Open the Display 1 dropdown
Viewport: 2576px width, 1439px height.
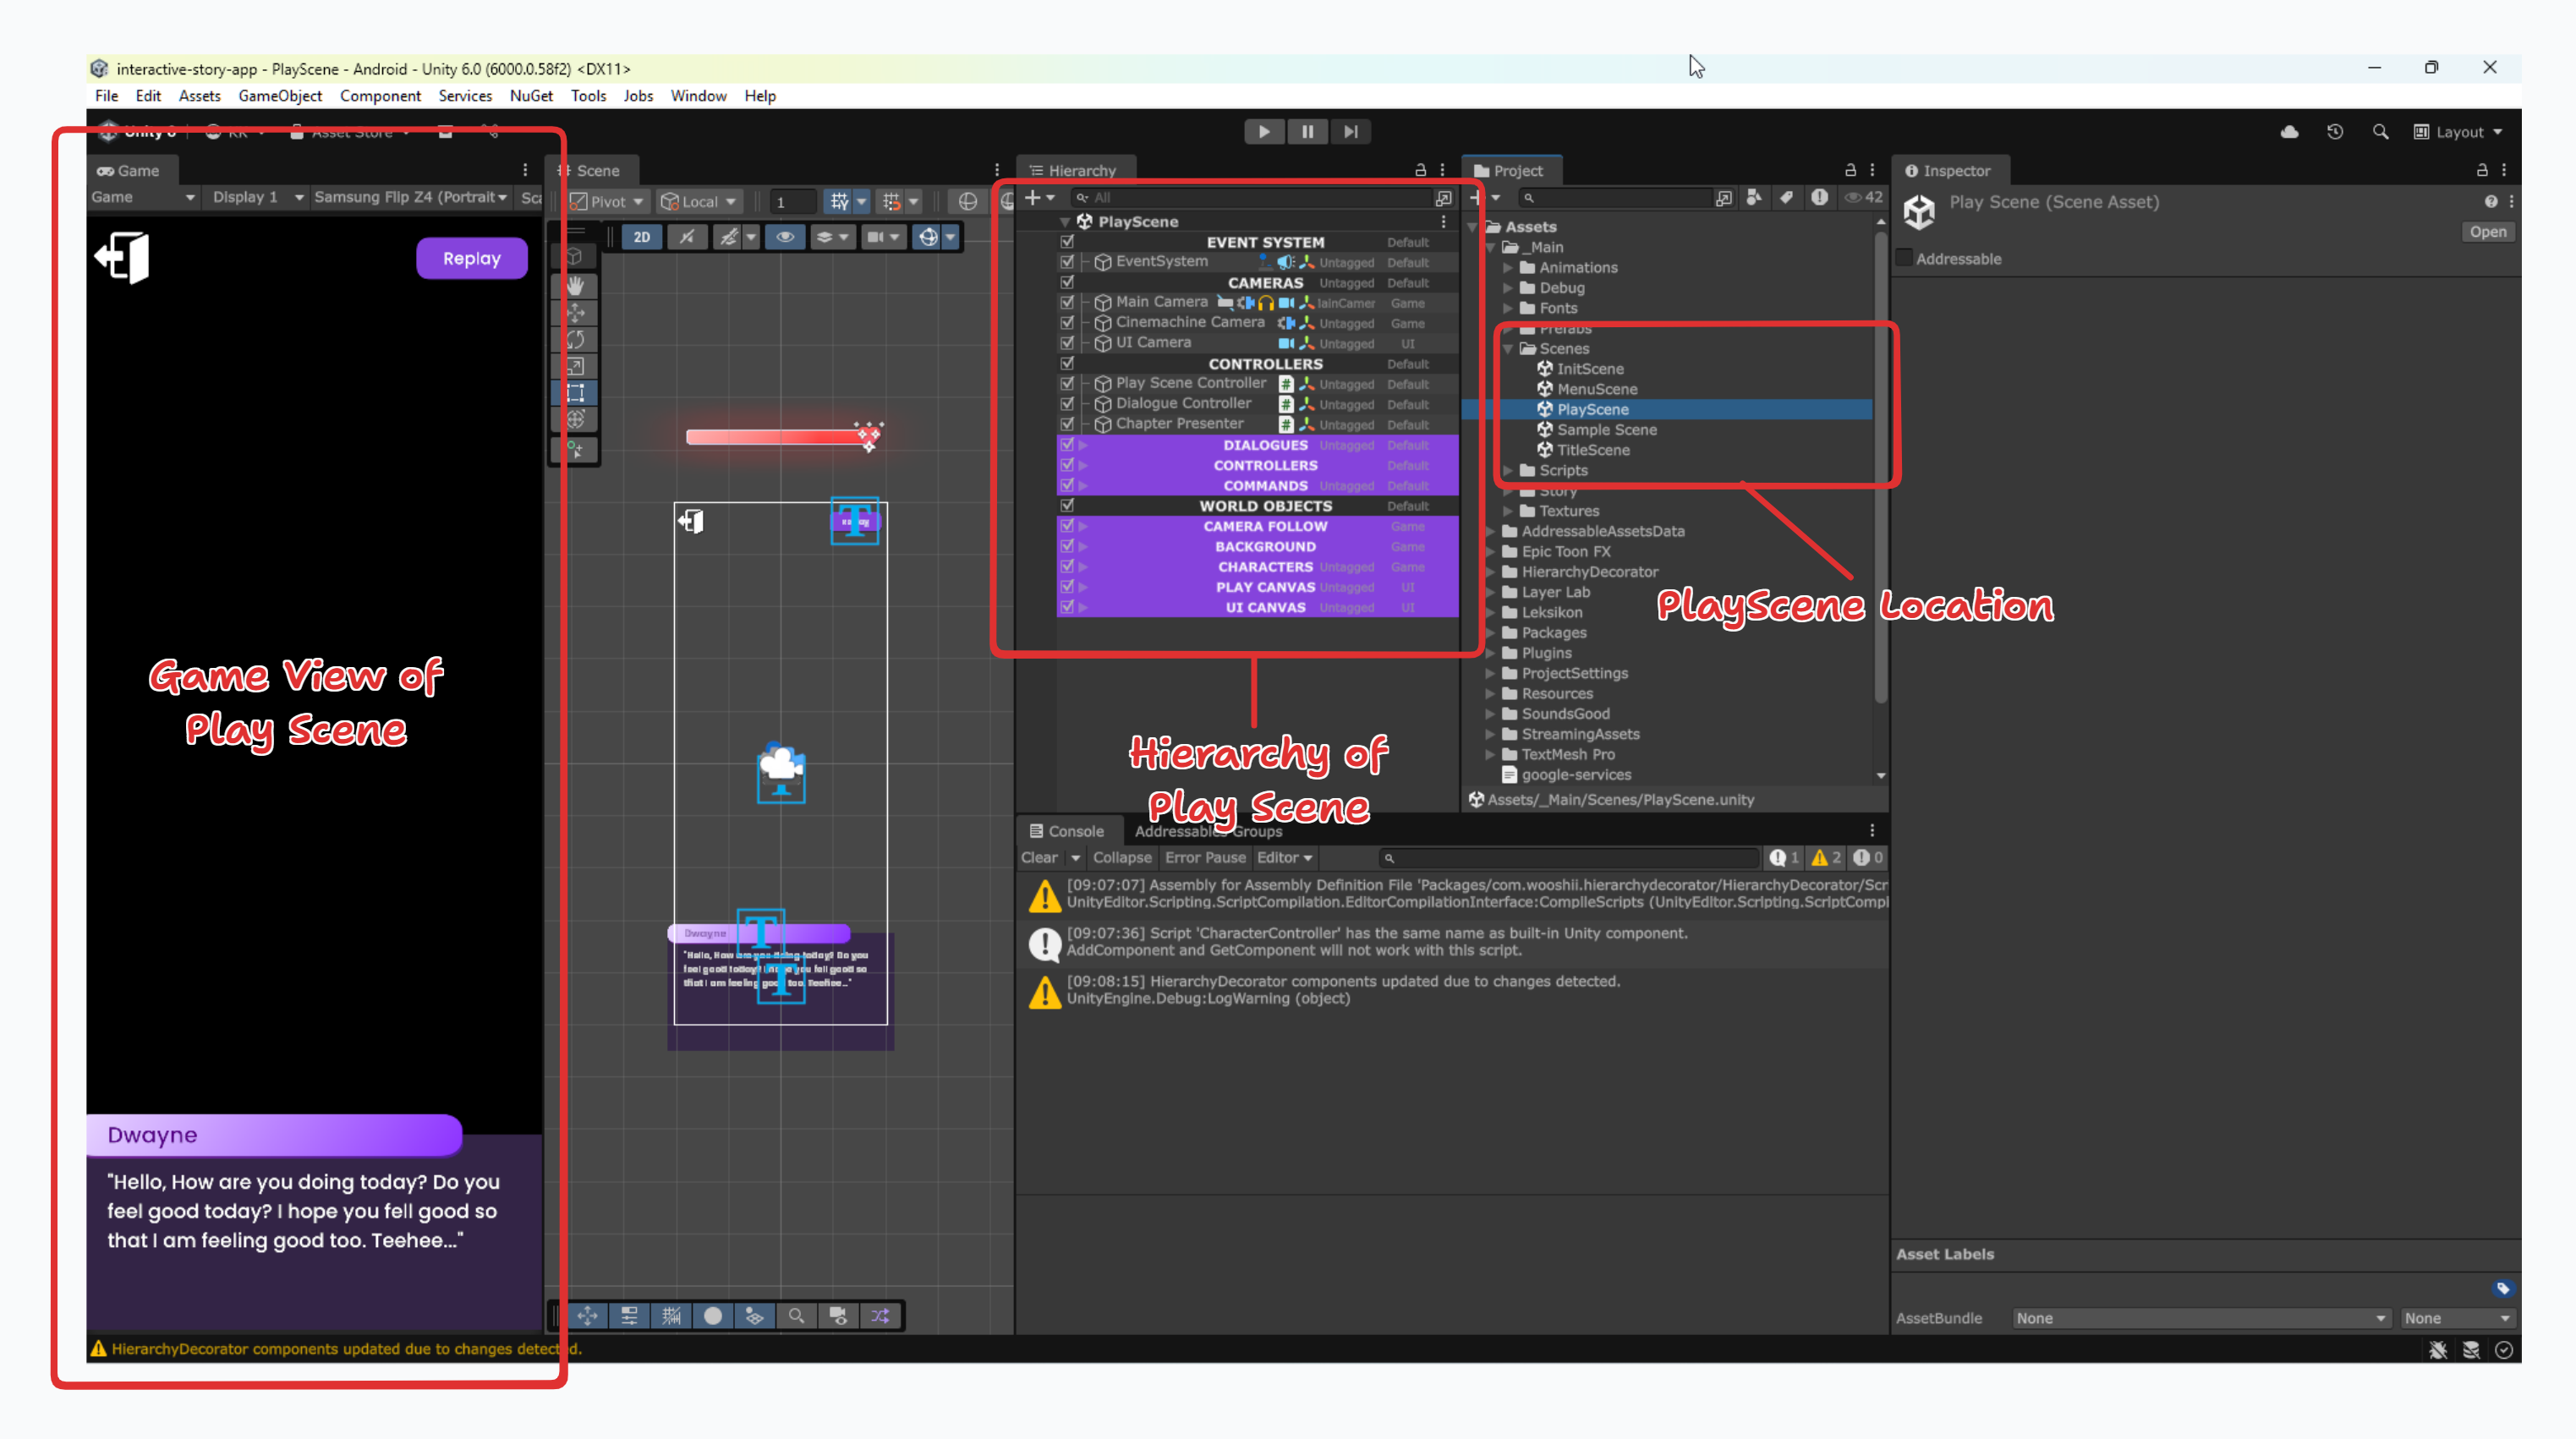point(256,197)
